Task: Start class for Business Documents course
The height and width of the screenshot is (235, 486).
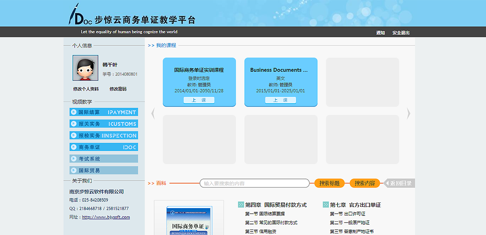Action: tap(281, 100)
